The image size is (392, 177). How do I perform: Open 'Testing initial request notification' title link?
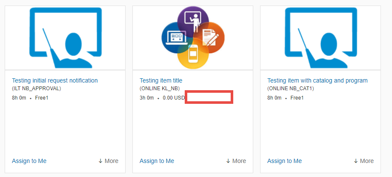[55, 80]
